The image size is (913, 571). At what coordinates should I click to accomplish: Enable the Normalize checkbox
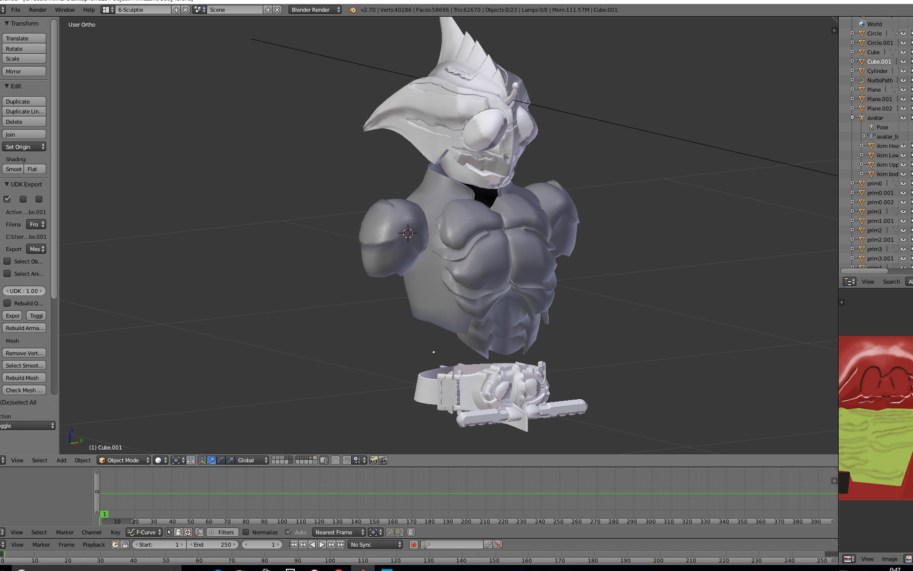246,532
